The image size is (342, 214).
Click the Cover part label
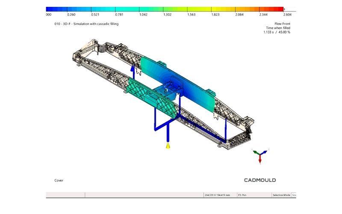pos(59,180)
